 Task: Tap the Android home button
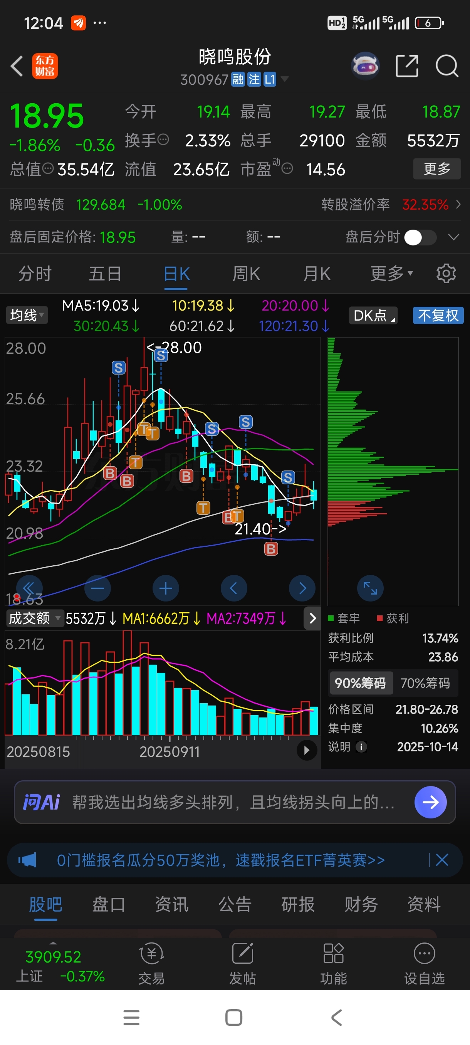234,1017
